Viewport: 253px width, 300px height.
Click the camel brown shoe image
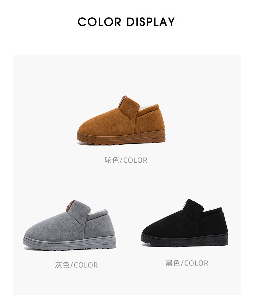pyautogui.click(x=121, y=120)
